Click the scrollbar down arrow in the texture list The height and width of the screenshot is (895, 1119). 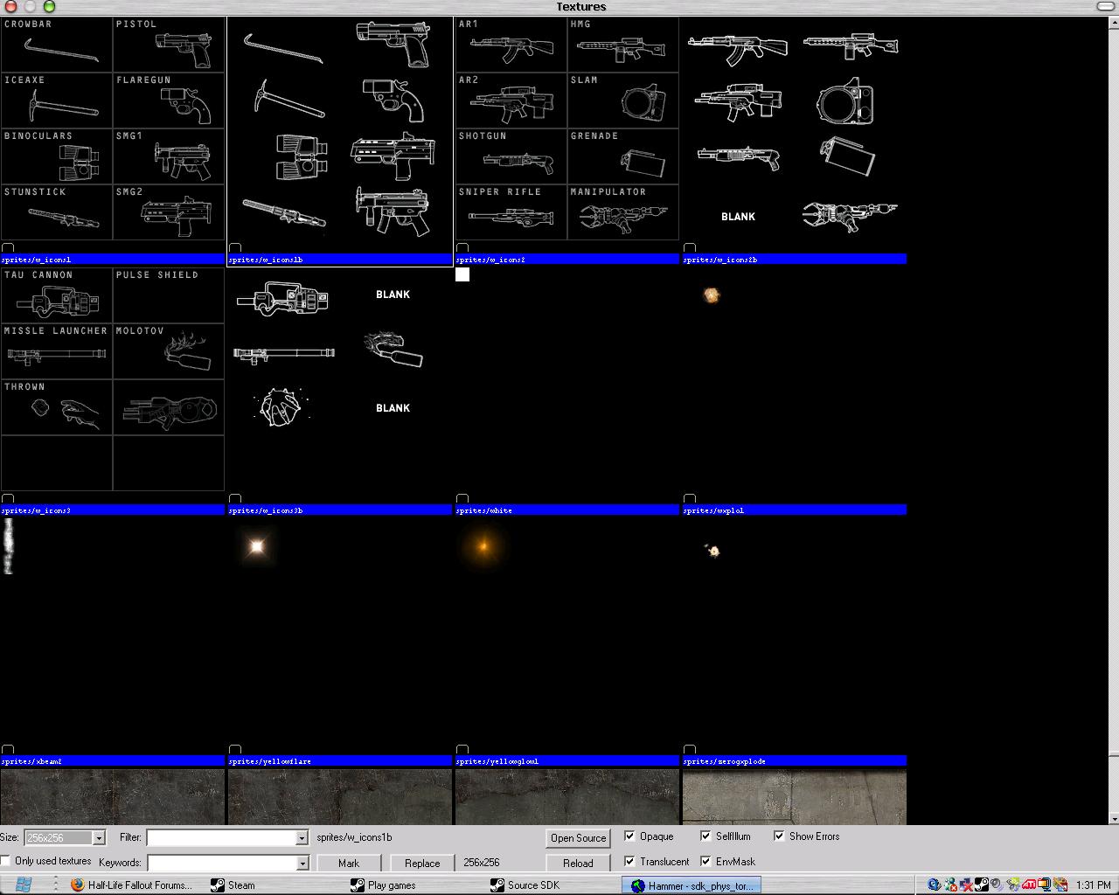[x=1114, y=820]
